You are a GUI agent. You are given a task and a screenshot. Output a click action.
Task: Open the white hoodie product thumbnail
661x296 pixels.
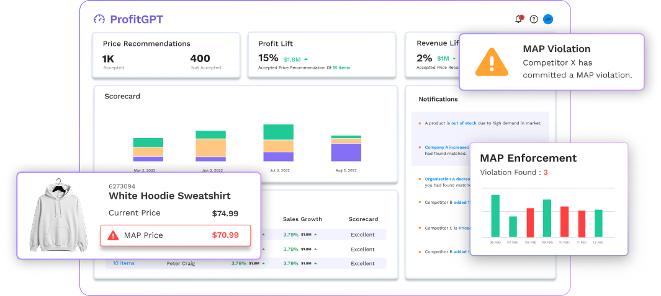pos(58,215)
